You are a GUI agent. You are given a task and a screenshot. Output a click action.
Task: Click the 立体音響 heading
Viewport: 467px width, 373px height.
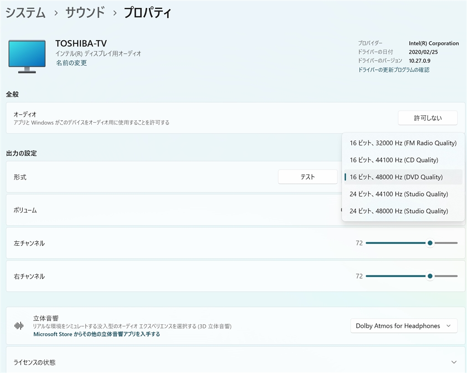coord(46,318)
